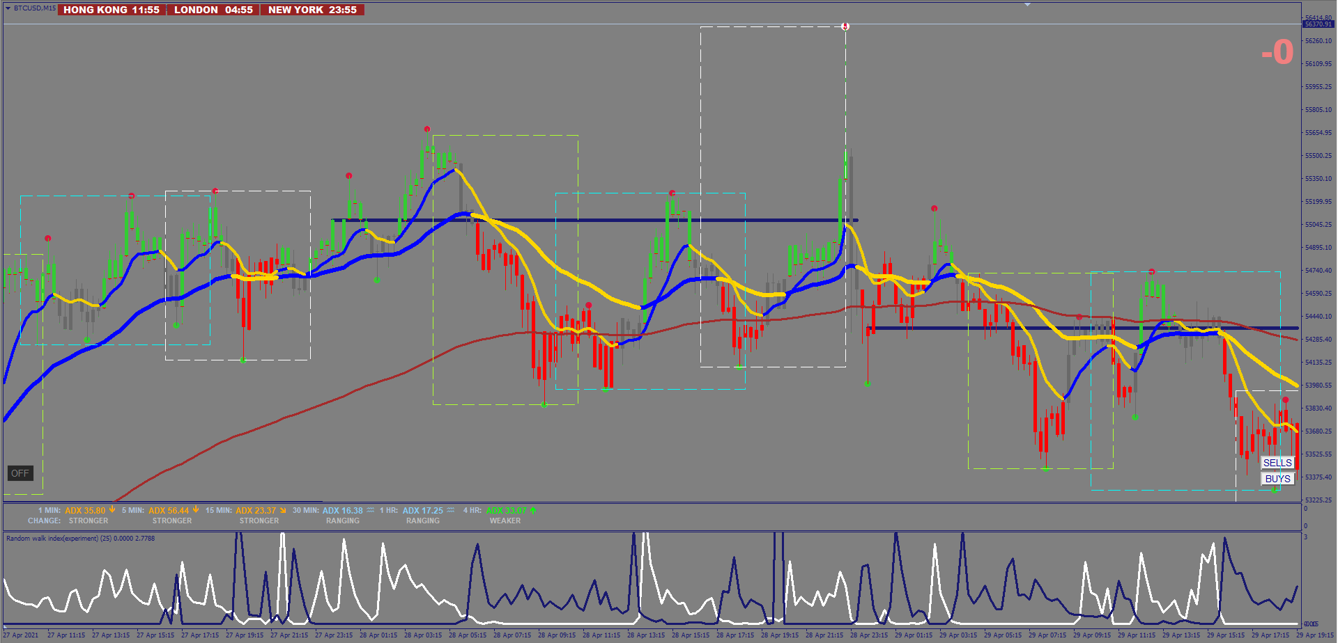This screenshot has width=1338, height=643.
Task: Toggle the OFF button on the chart
Action: 20,473
